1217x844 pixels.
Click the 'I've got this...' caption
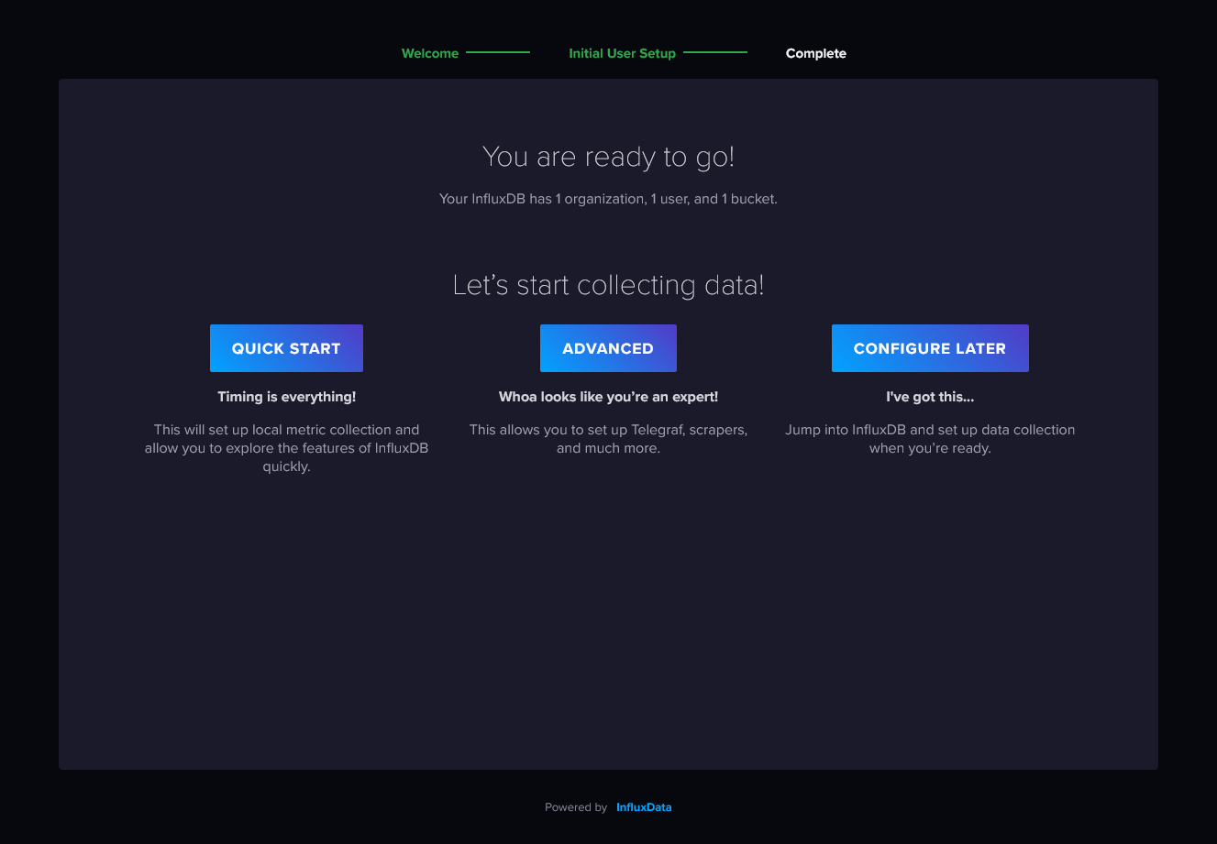(x=930, y=397)
